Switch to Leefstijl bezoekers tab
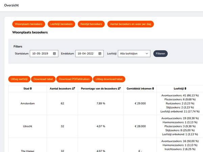203x152 pixels. click(x=61, y=24)
